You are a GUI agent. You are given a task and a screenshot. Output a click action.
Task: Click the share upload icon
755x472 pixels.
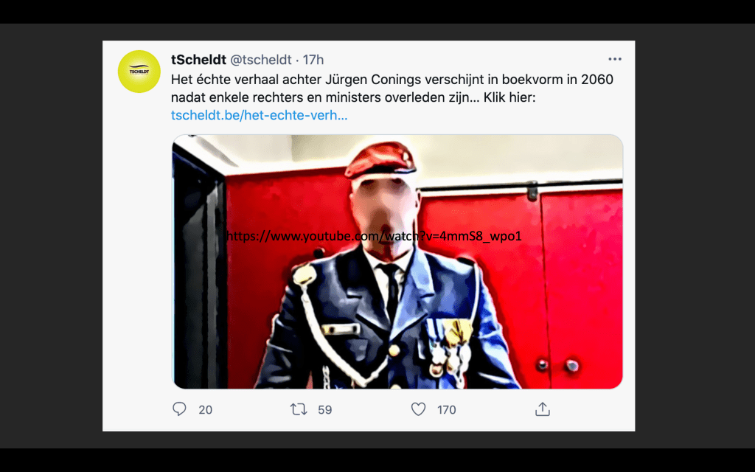(542, 409)
